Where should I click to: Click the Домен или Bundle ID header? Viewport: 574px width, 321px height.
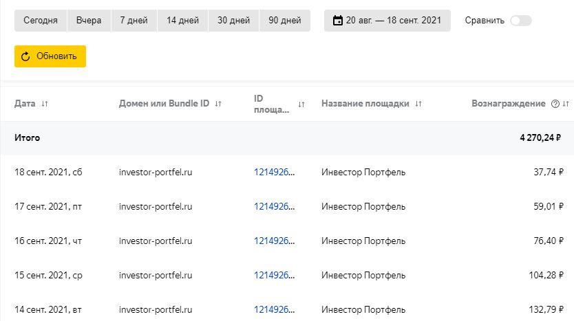click(x=164, y=104)
